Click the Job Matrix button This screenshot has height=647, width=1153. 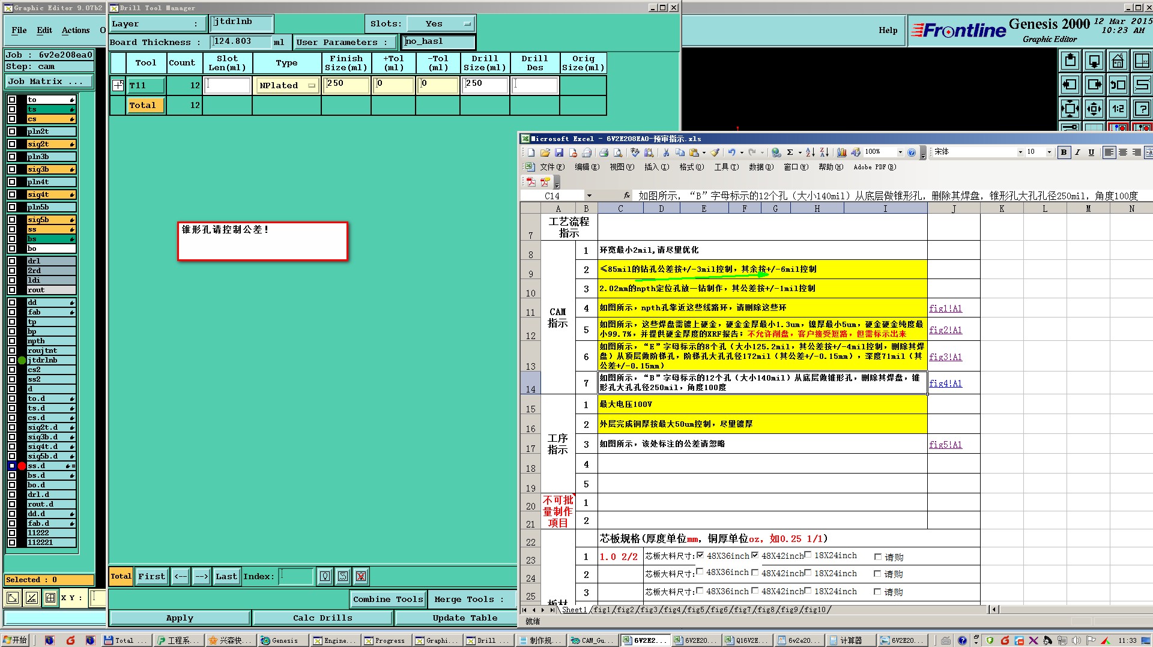(x=49, y=82)
